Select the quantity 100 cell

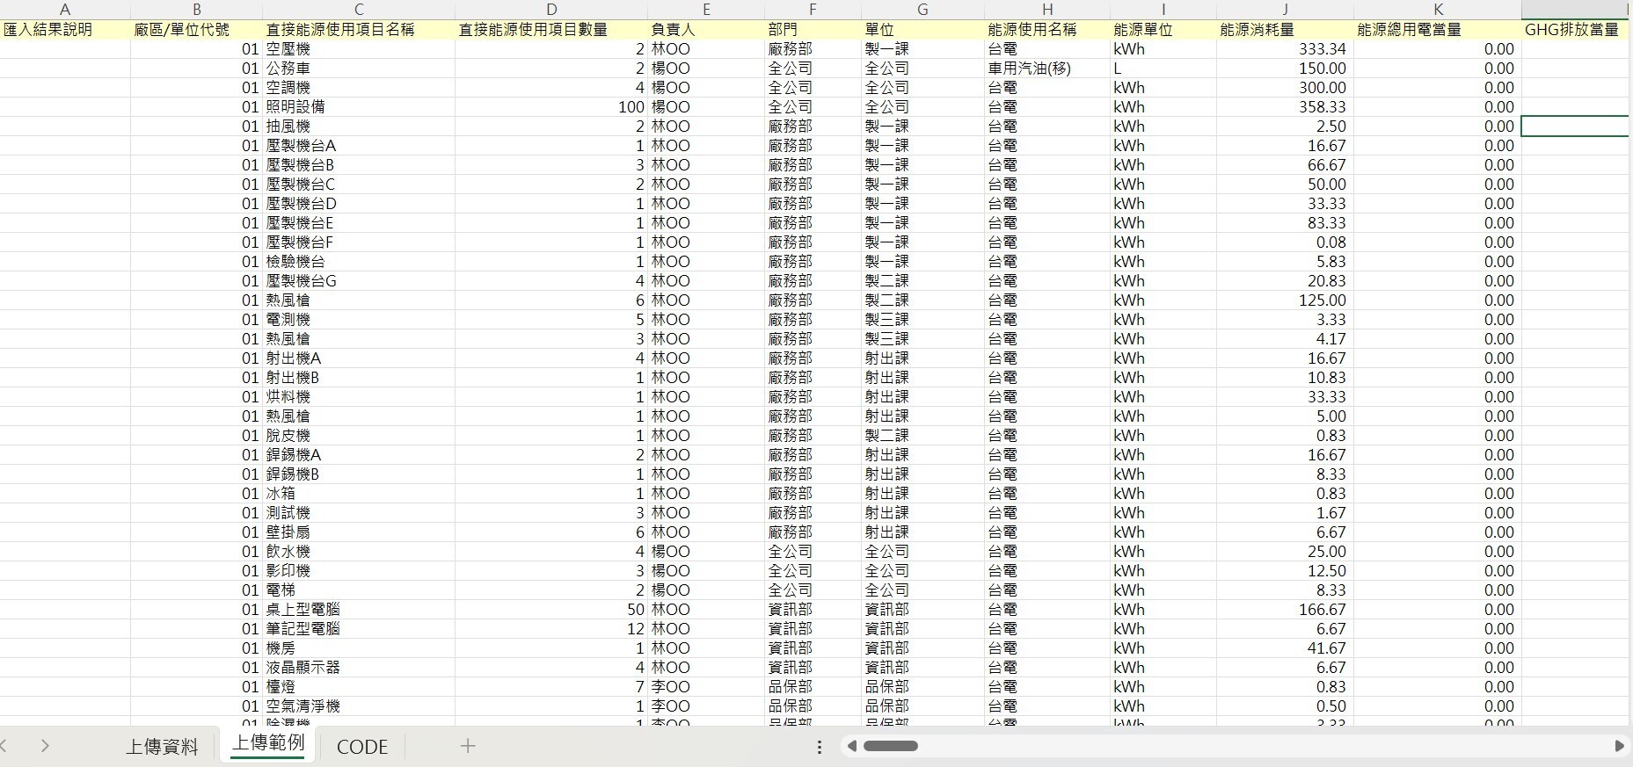tap(551, 106)
